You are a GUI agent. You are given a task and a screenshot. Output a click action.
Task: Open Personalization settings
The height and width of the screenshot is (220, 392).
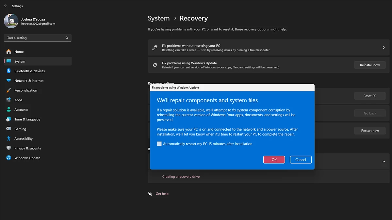pos(38,90)
